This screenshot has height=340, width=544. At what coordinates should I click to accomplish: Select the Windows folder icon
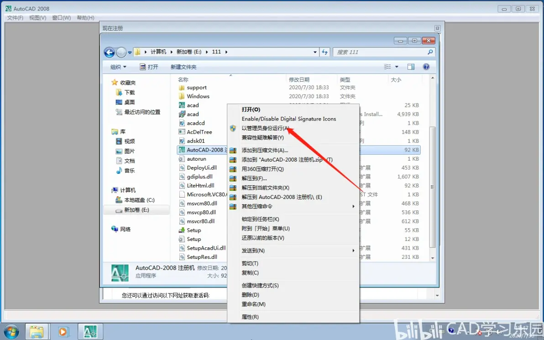(182, 96)
